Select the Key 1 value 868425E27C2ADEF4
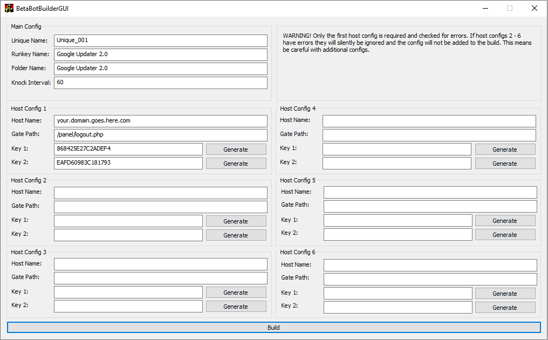The image size is (548, 340). click(127, 149)
